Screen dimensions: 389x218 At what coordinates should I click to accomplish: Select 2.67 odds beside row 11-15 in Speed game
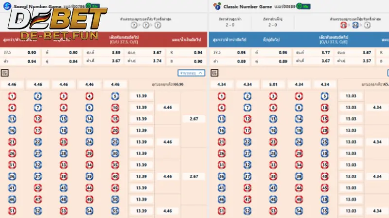coord(194,119)
